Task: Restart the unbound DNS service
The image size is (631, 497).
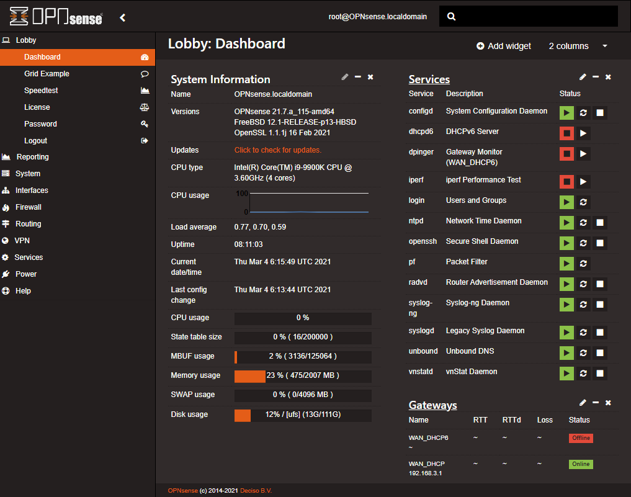Action: pyautogui.click(x=583, y=353)
